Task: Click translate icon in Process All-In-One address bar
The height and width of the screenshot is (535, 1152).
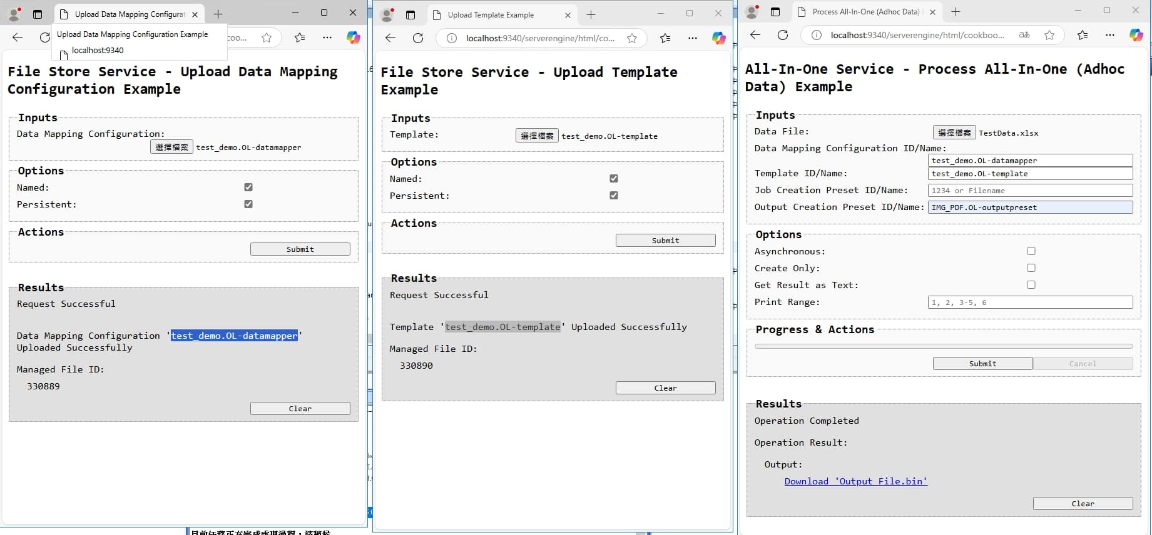Action: point(1024,35)
